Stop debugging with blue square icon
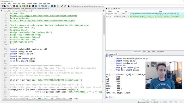Screen dimensions: 184x103 [x=52, y=6]
